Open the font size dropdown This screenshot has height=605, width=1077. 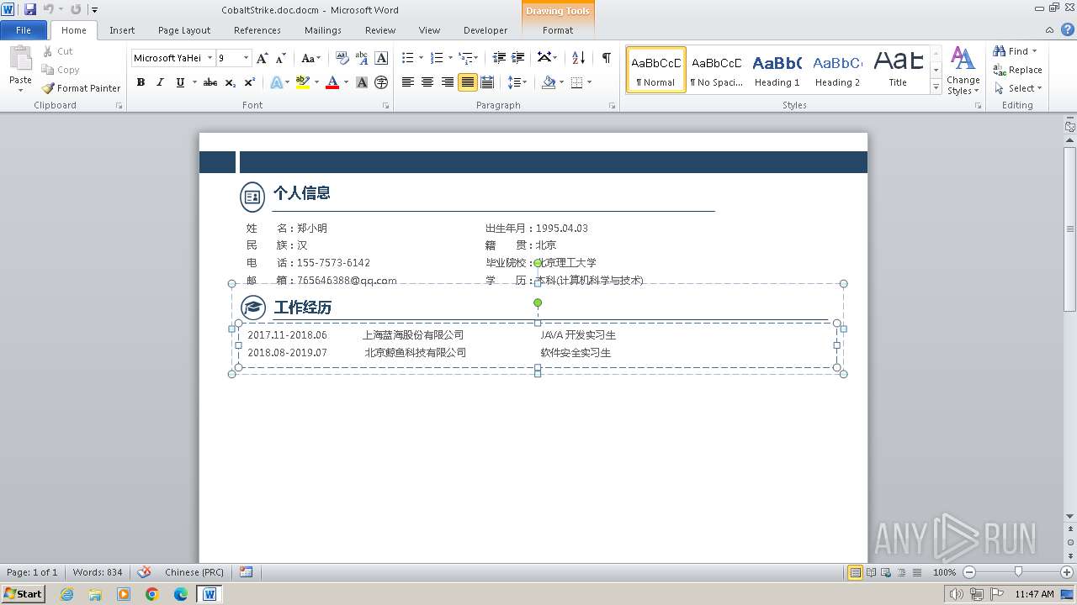click(x=246, y=58)
